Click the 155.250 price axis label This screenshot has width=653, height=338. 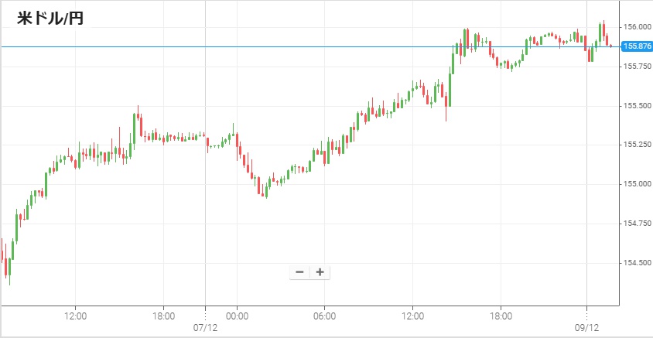tap(637, 145)
